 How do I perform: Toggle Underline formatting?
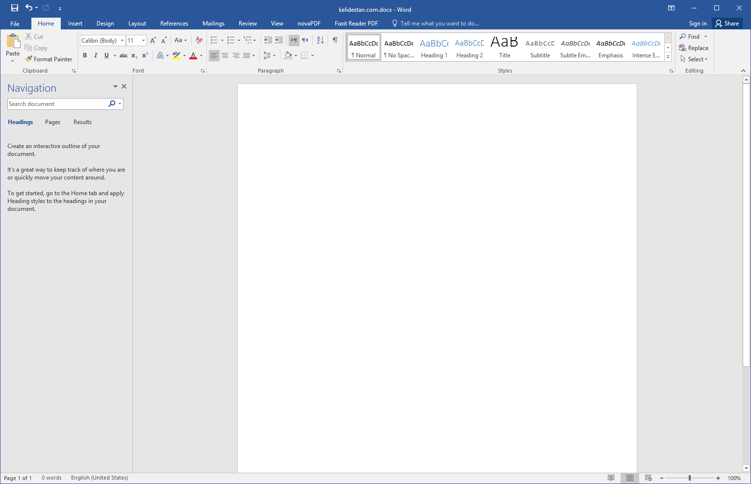106,55
